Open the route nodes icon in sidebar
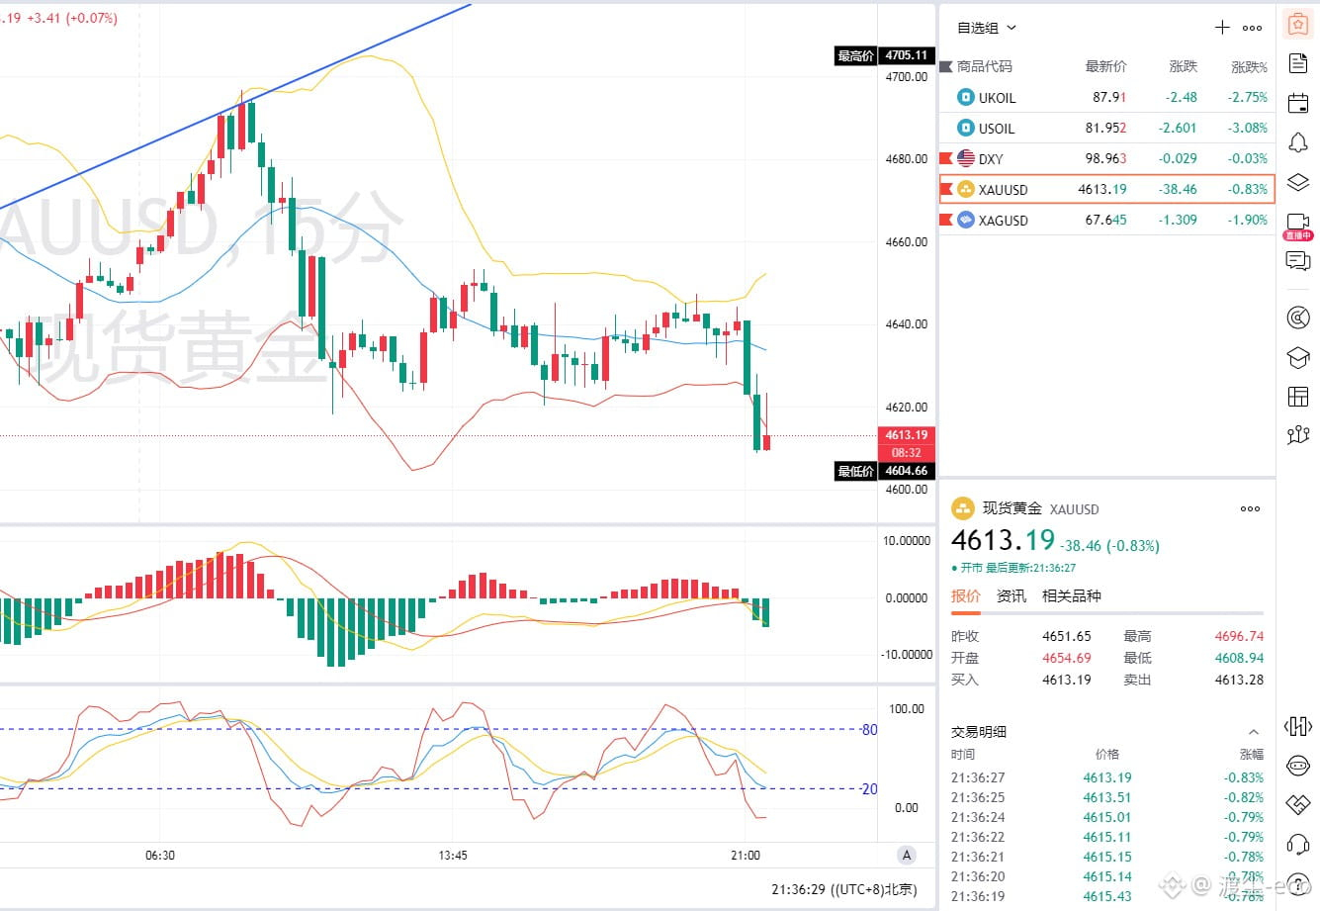 (x=1298, y=434)
